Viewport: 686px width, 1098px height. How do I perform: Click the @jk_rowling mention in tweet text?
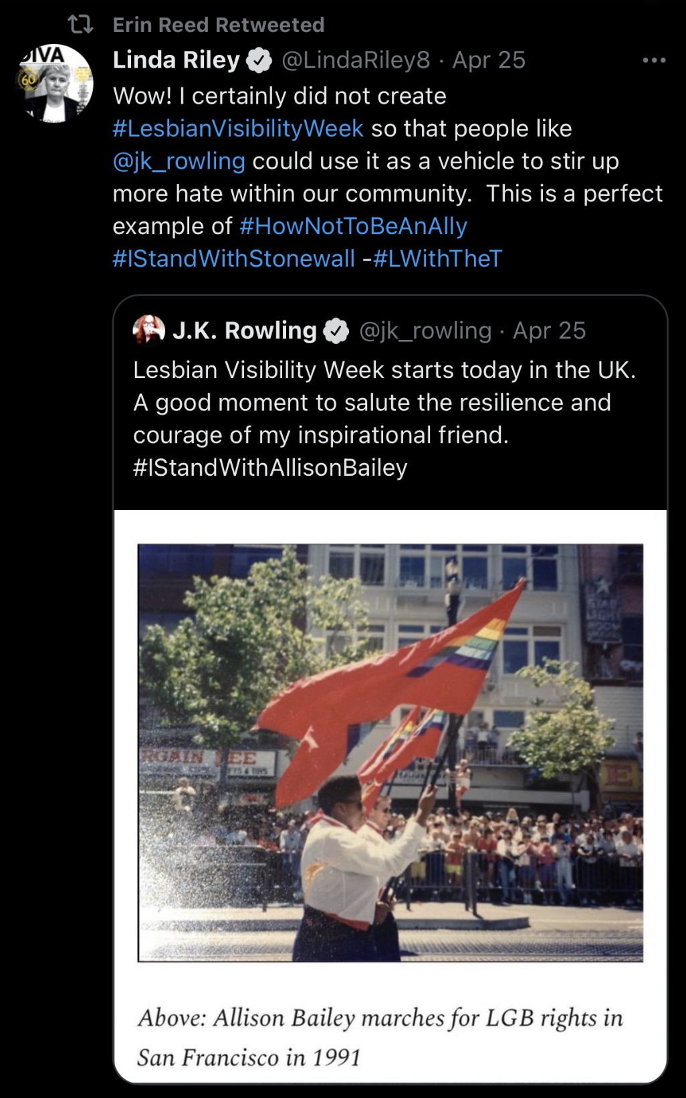(179, 161)
